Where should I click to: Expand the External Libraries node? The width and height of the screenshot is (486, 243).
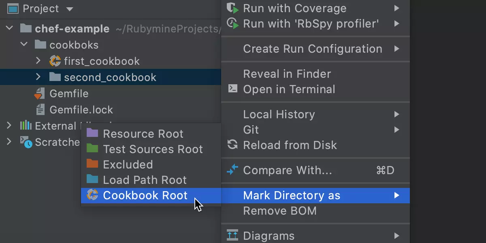[9, 126]
